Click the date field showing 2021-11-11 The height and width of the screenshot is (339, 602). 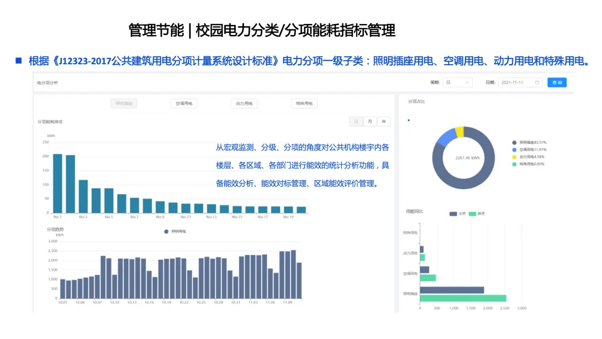[x=520, y=83]
